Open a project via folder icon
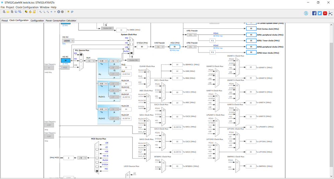This screenshot has width=334, height=179. tap(8, 12)
